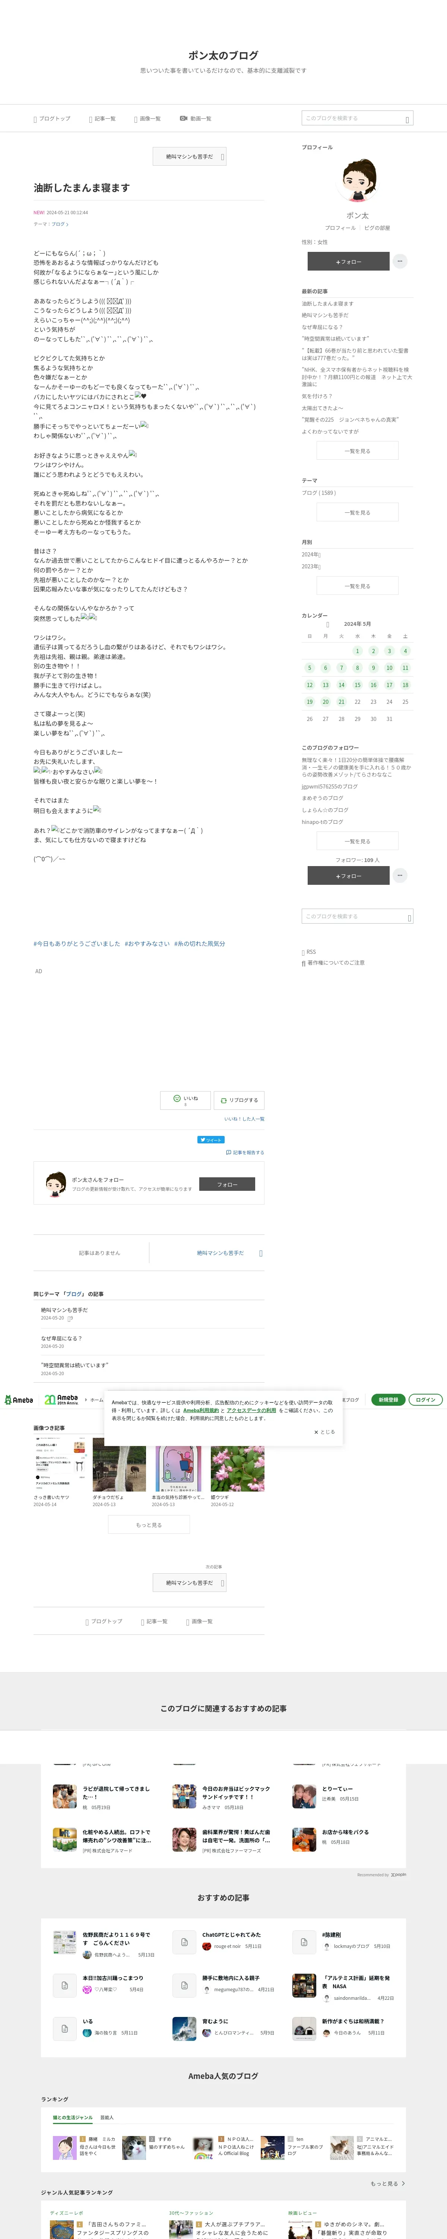Open the RSS feed link

309,952
